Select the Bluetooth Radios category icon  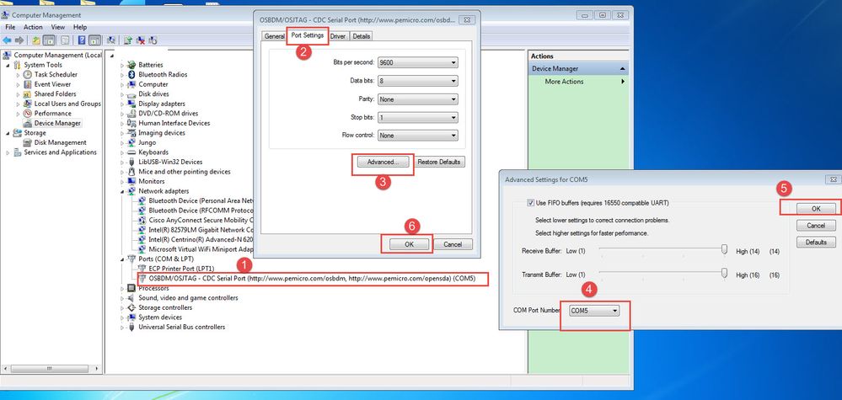click(131, 75)
